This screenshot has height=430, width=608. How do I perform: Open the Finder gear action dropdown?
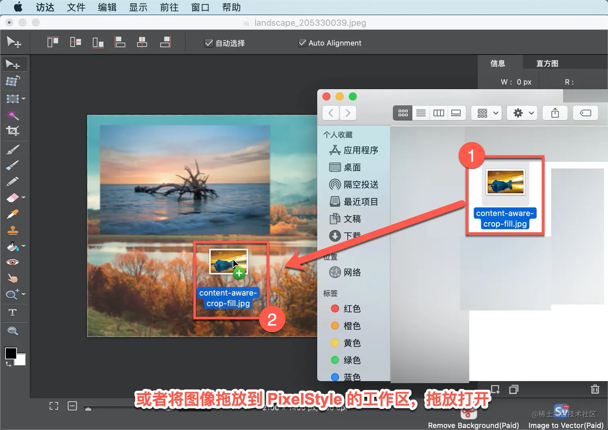522,113
